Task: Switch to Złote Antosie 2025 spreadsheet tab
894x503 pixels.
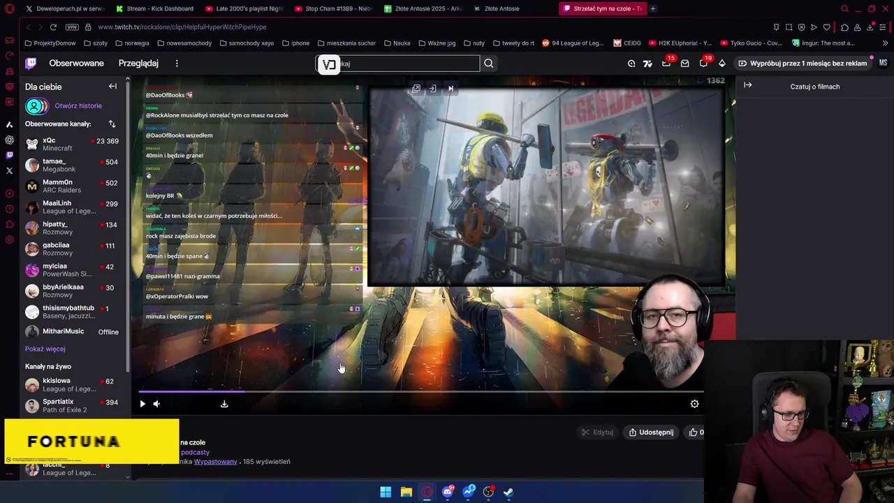Action: [423, 8]
